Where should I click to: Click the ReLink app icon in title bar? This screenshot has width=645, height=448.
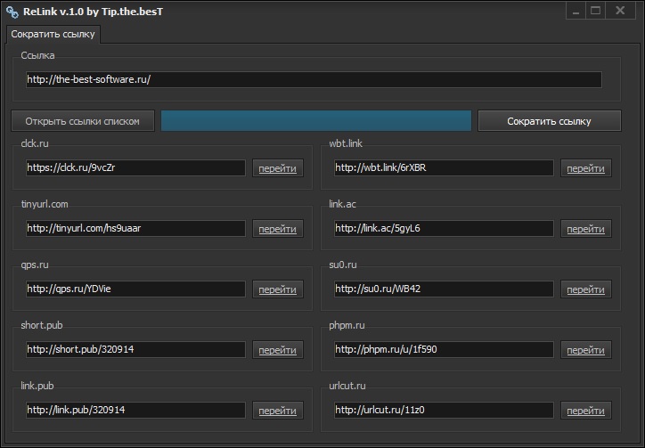pyautogui.click(x=12, y=12)
